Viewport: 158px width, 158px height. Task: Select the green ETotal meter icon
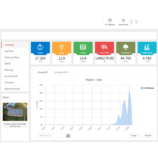pos(83,47)
